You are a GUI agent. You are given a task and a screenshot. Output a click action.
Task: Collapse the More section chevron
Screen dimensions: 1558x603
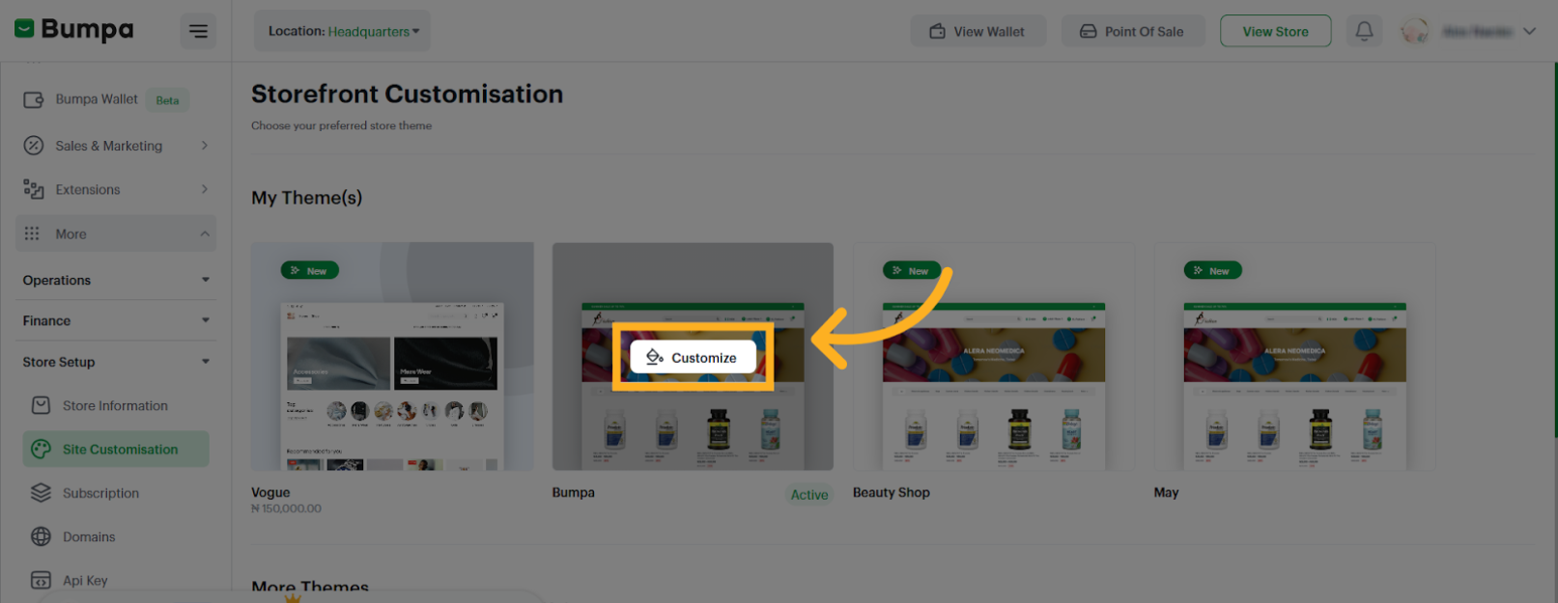coord(205,233)
